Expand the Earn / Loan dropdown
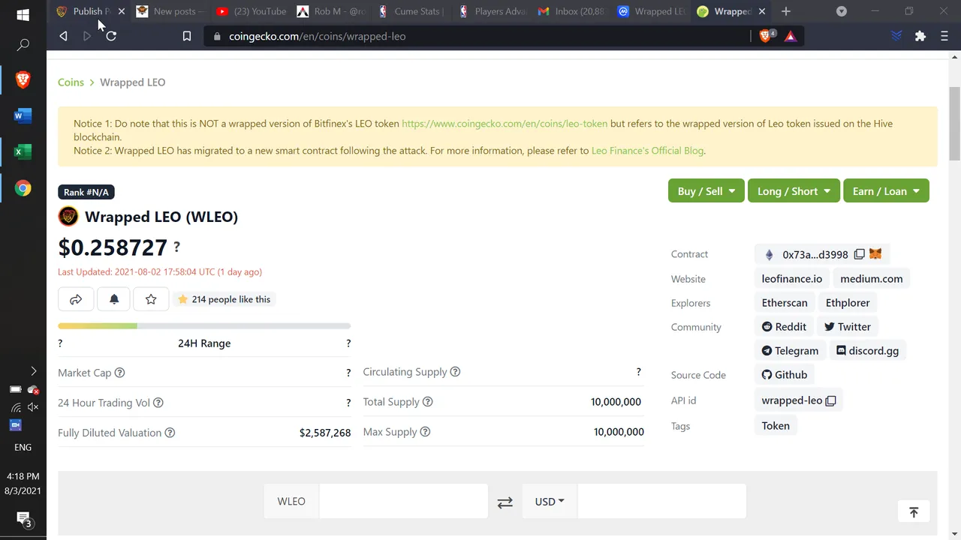 pyautogui.click(x=886, y=190)
